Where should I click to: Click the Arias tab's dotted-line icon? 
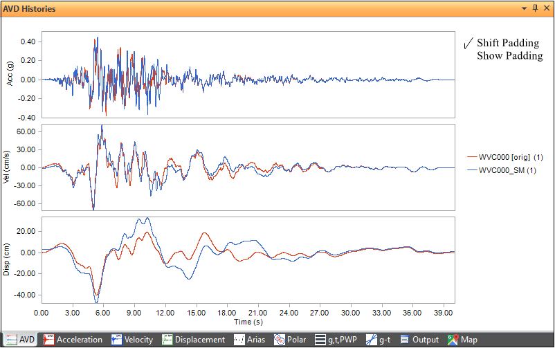tap(239, 340)
